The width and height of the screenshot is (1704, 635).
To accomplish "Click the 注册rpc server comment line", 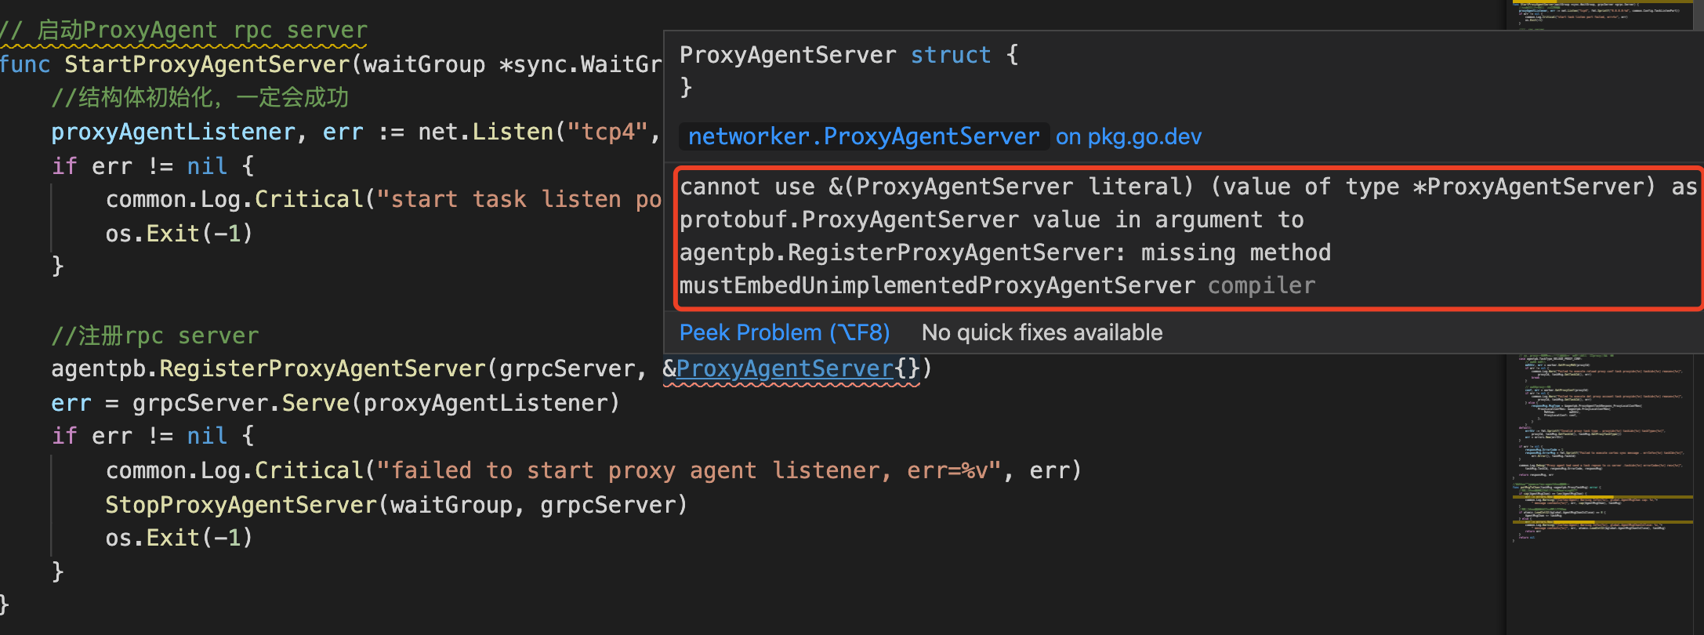I will tap(155, 336).
